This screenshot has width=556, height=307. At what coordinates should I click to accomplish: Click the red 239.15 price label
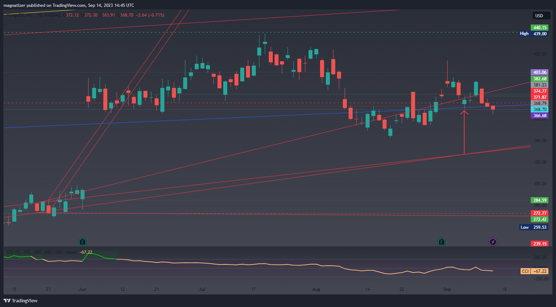coord(539,244)
